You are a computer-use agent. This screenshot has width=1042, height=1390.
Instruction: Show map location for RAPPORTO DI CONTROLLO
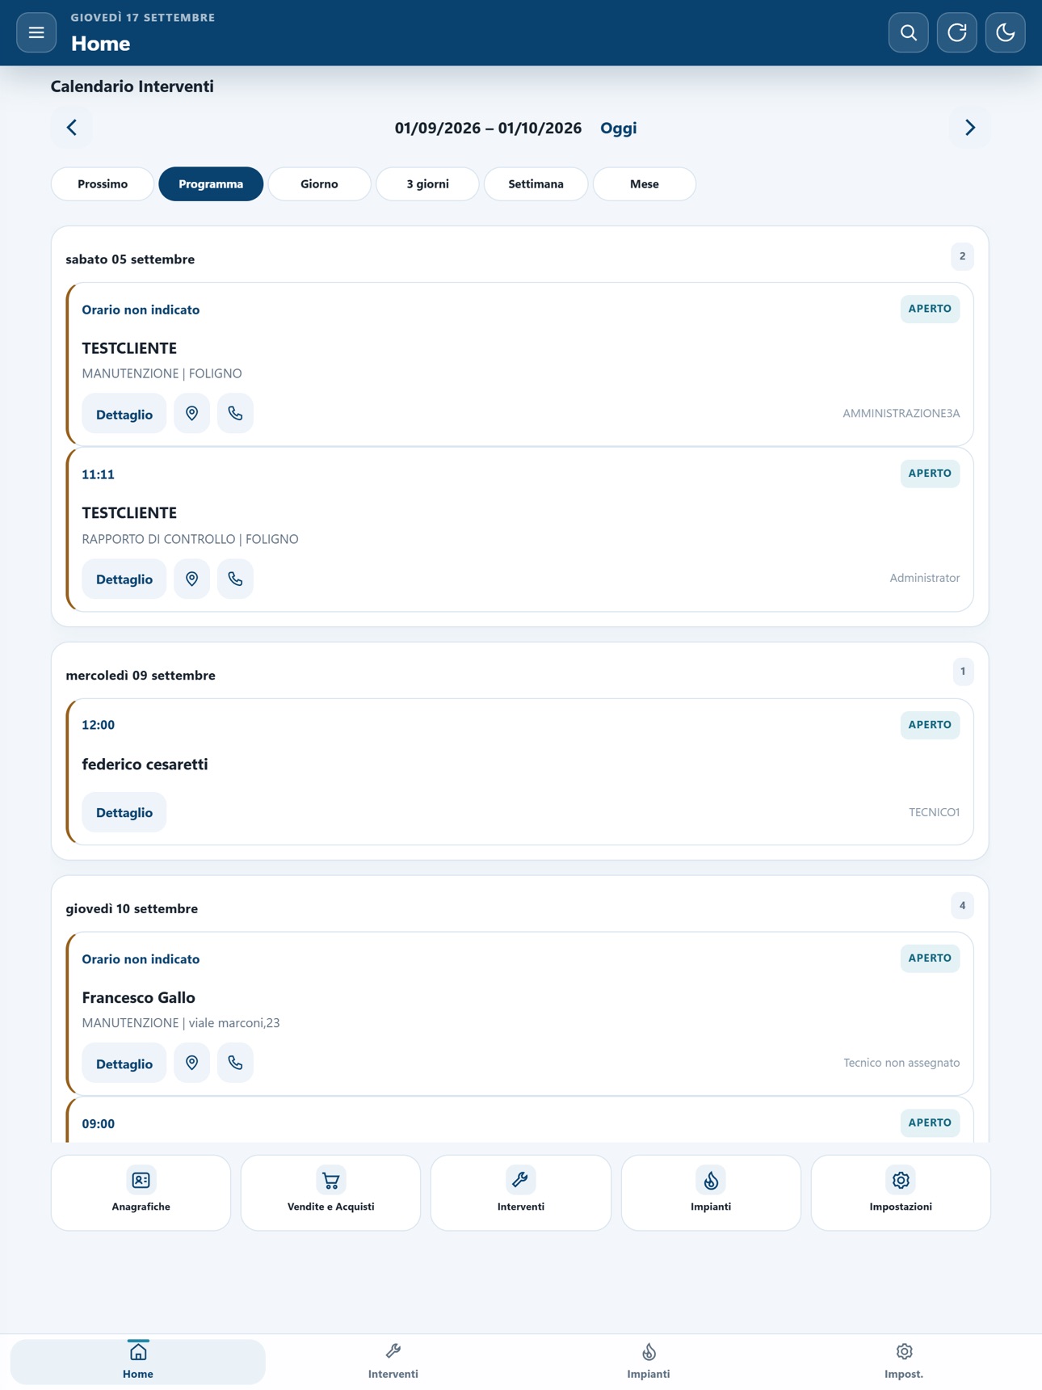click(191, 579)
